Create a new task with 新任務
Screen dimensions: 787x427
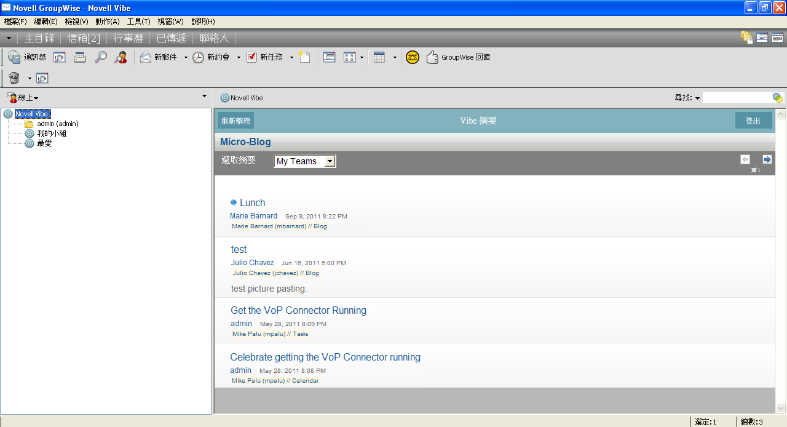point(264,57)
